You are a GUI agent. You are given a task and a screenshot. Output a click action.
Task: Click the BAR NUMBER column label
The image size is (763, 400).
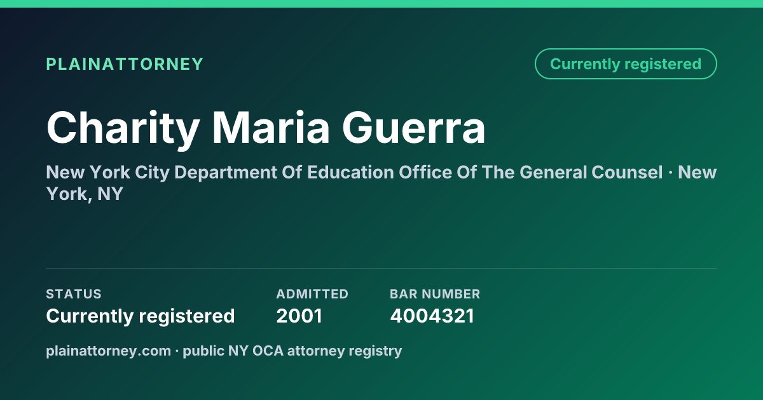(435, 294)
